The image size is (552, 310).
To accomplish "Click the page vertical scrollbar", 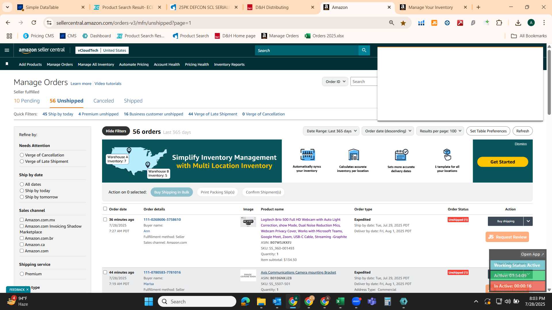I will [549, 82].
